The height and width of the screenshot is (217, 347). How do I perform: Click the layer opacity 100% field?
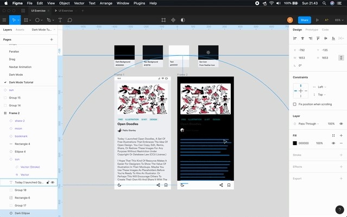click(331, 124)
